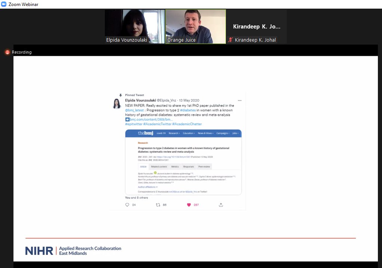The width and height of the screenshot is (382, 268).
Task: Open the #epitwitter hashtag
Action: click(134, 124)
